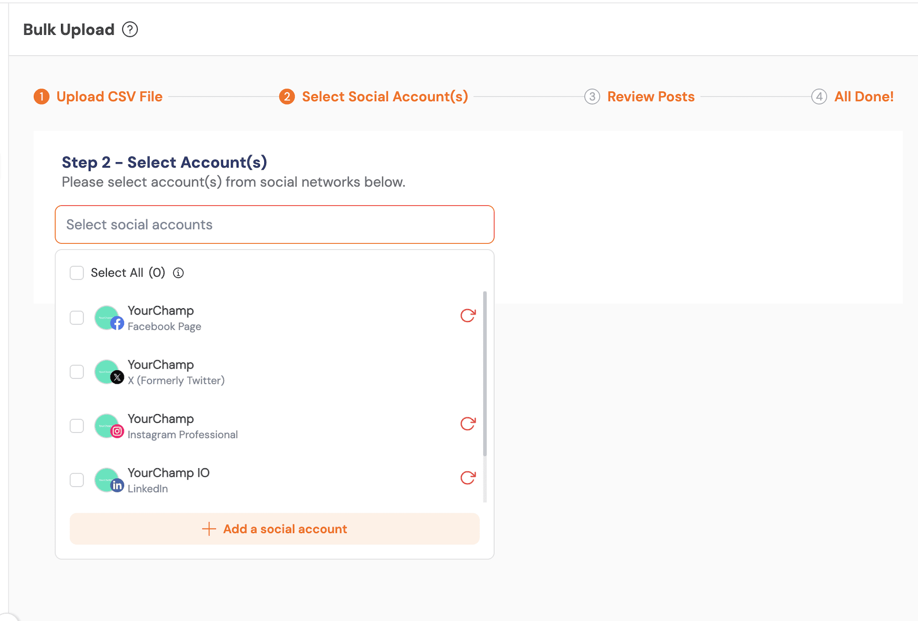Check the YourChamp IO LinkedIn account
The image size is (918, 621).
pyautogui.click(x=77, y=480)
